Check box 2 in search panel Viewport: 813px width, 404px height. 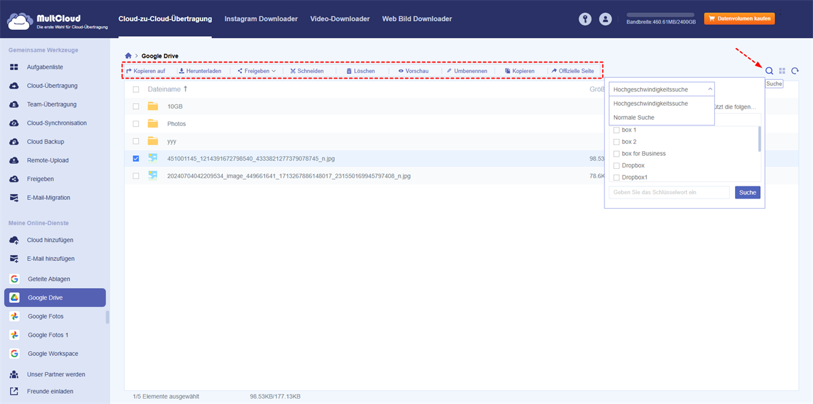click(616, 142)
